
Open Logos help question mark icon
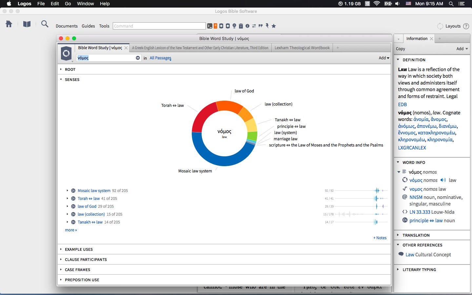466,26
